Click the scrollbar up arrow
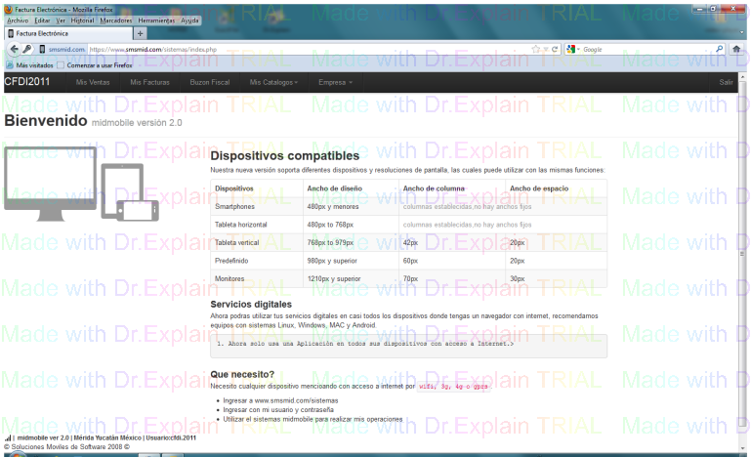 [742, 77]
